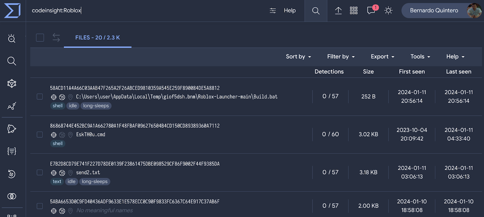Open the bug magnifier hunting sidebar icon
The width and height of the screenshot is (484, 217).
(x=11, y=38)
